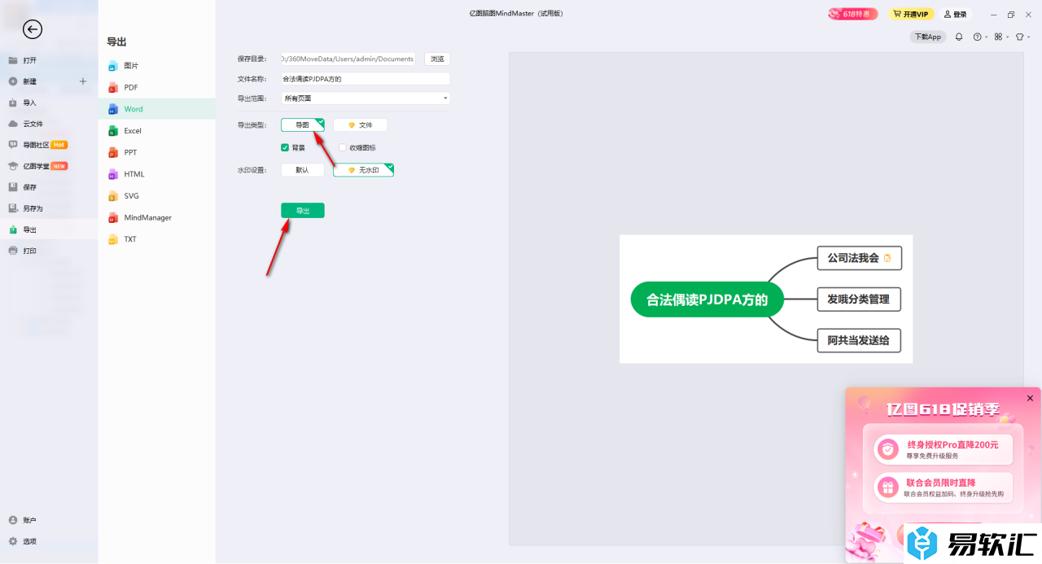The width and height of the screenshot is (1042, 564).
Task: Select 导出 in the sidebar
Action: (49, 230)
